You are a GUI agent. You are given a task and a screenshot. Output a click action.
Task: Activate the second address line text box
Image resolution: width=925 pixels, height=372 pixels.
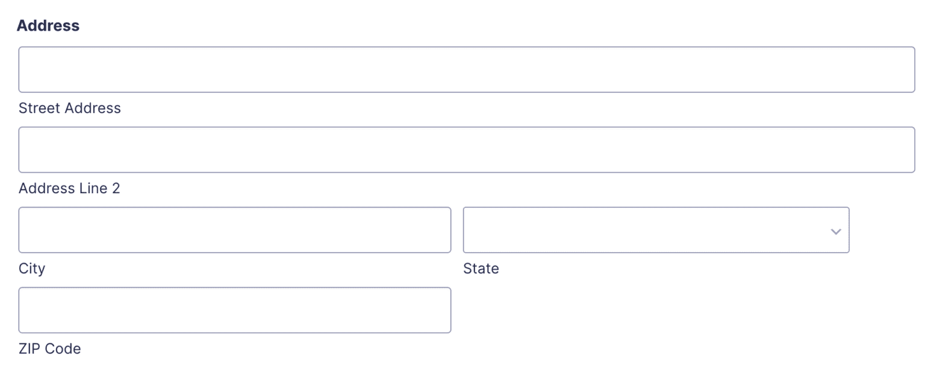click(x=466, y=149)
